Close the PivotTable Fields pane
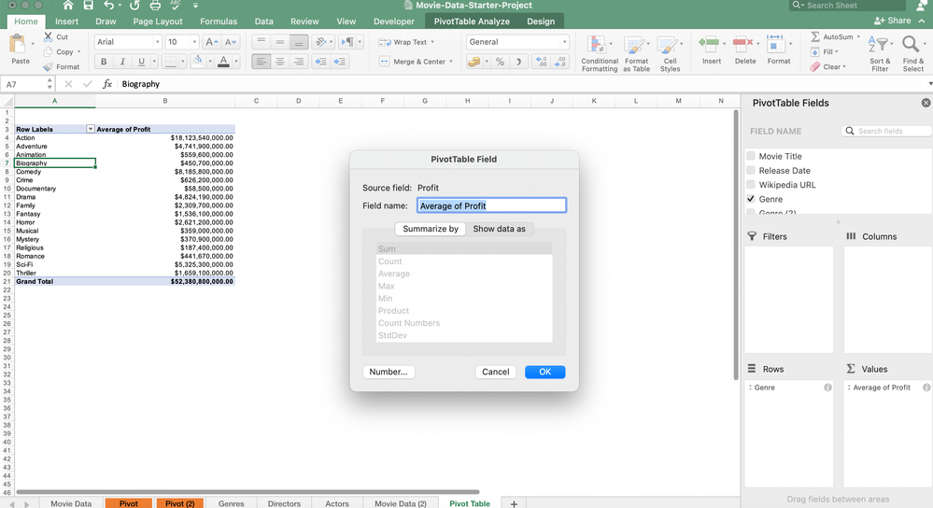This screenshot has height=508, width=933. [x=926, y=103]
